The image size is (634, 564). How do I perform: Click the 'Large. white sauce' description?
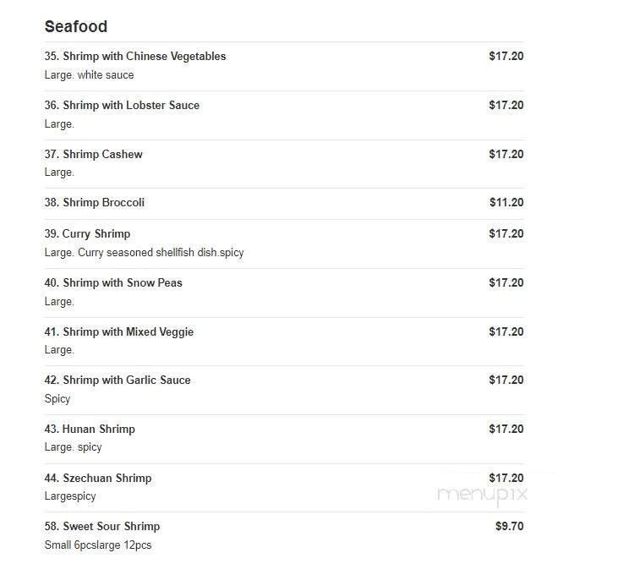pos(89,75)
